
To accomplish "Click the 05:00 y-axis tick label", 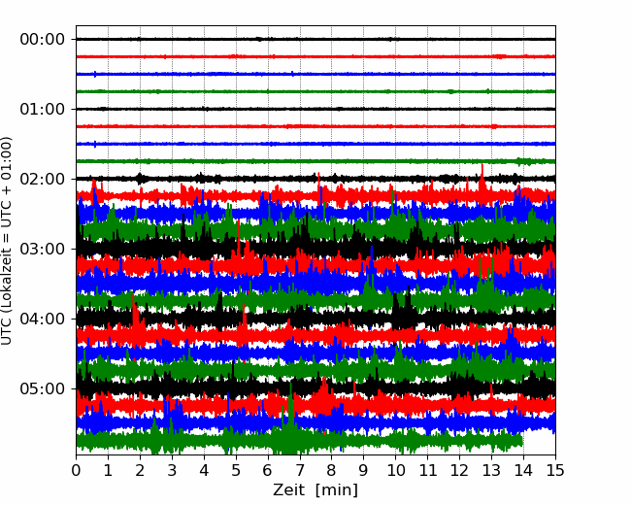I will click(x=42, y=389).
